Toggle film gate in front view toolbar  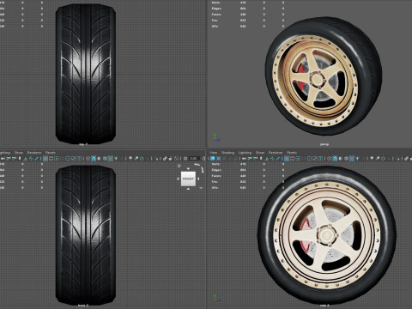pyautogui.click(x=51, y=158)
